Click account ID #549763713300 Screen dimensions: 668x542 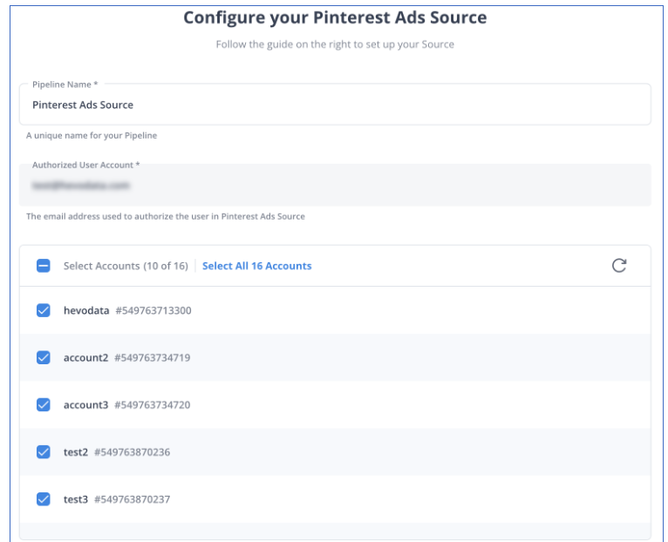pyautogui.click(x=153, y=310)
